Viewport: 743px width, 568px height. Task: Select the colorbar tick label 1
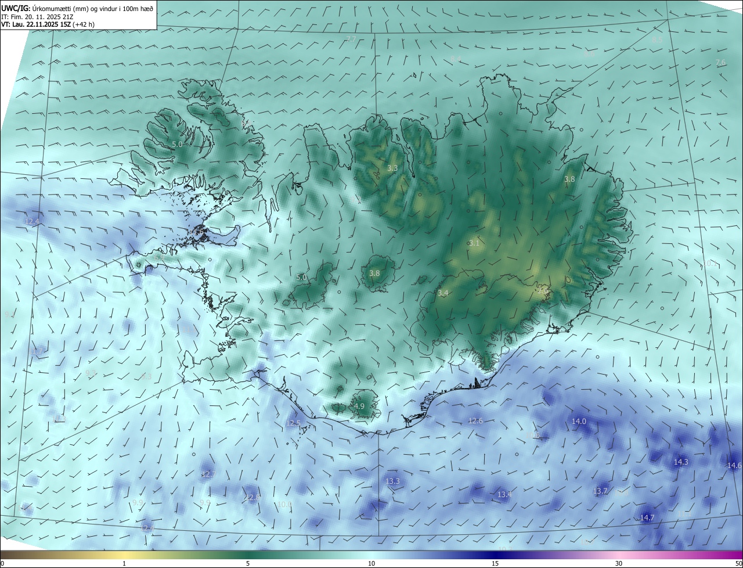pyautogui.click(x=124, y=563)
